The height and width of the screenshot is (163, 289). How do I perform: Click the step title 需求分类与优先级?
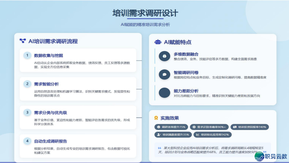coord(51,113)
